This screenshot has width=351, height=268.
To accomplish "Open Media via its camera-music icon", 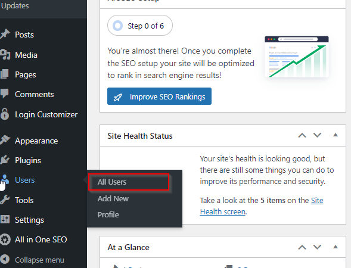I will tap(5, 55).
